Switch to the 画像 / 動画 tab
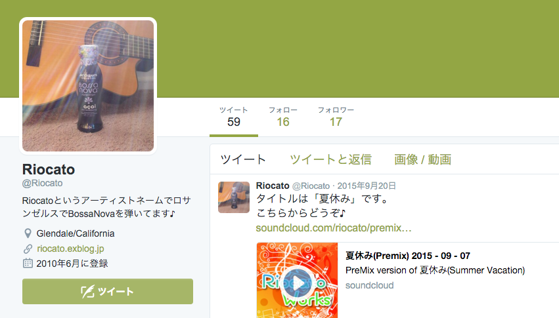Screen dimensions: 559x318 pos(423,159)
